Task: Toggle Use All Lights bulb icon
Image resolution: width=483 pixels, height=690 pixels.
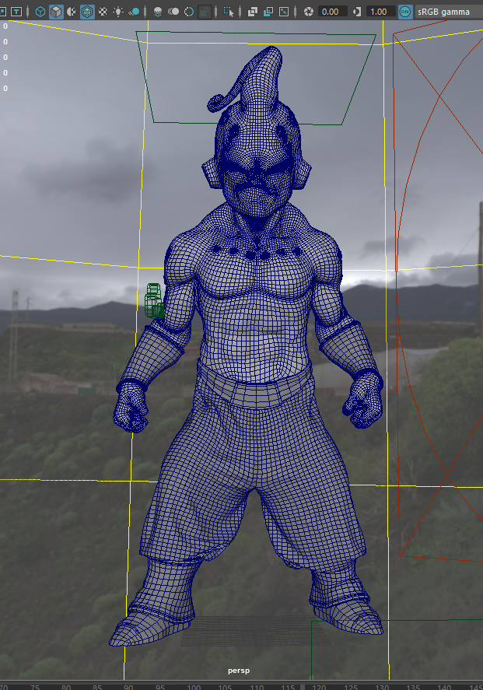Action: [118, 12]
